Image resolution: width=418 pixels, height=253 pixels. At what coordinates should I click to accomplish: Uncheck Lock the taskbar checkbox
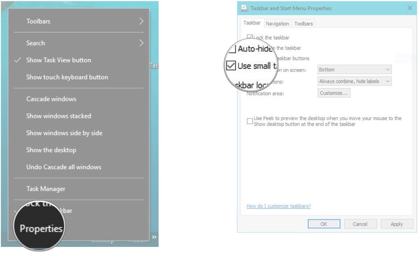(x=250, y=37)
